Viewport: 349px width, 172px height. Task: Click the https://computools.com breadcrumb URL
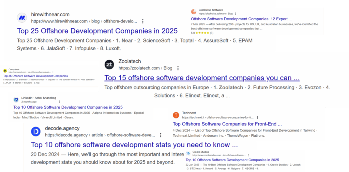point(30,72)
